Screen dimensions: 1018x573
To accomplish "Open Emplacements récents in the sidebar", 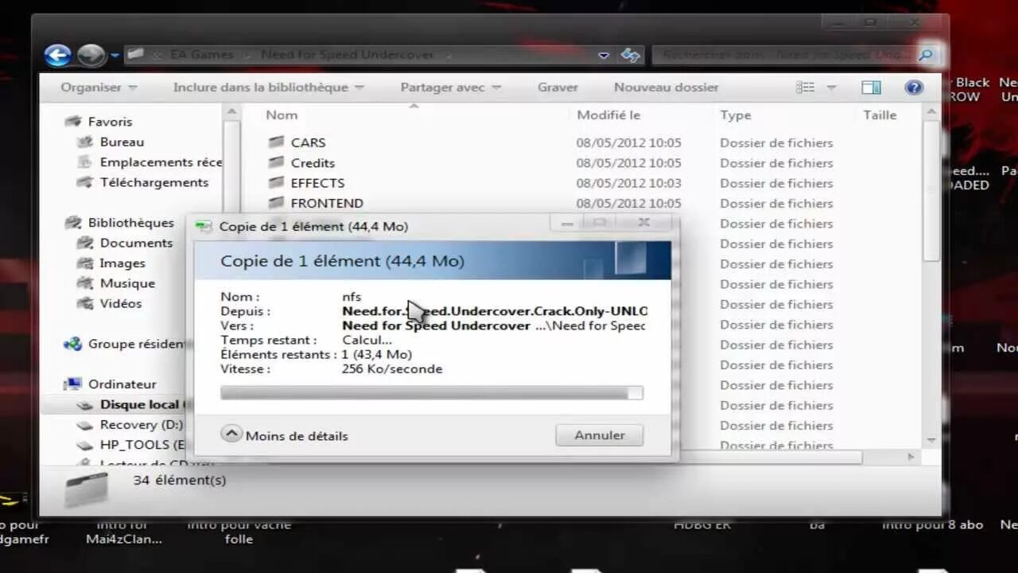I will [x=161, y=162].
